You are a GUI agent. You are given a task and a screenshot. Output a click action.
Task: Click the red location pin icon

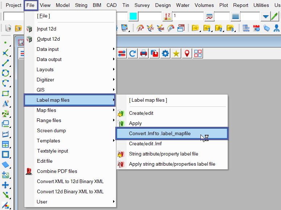(x=187, y=53)
